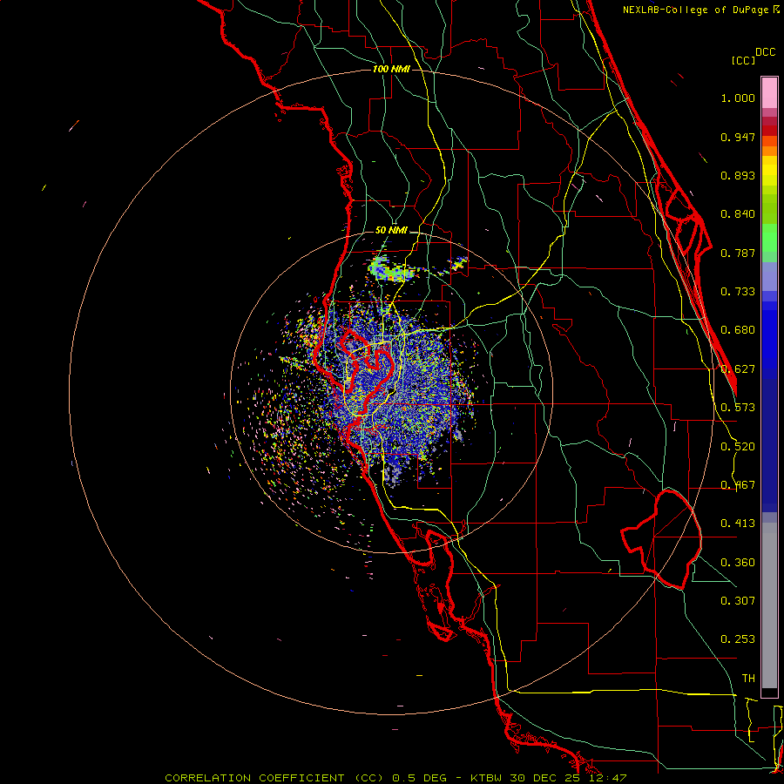Select the 1.000 colorbar value
Viewport: 784px width, 784px height.
point(738,98)
